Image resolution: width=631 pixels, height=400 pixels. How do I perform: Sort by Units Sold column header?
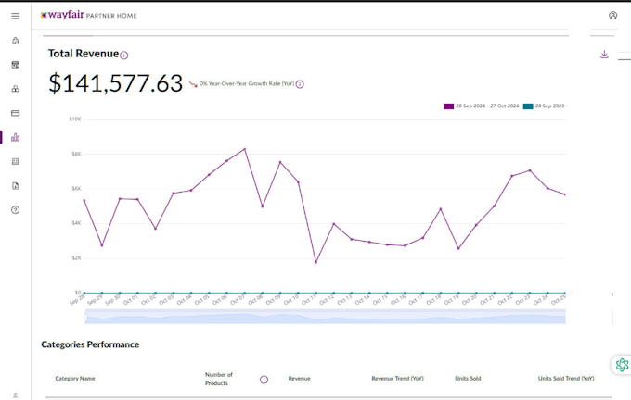coord(468,379)
